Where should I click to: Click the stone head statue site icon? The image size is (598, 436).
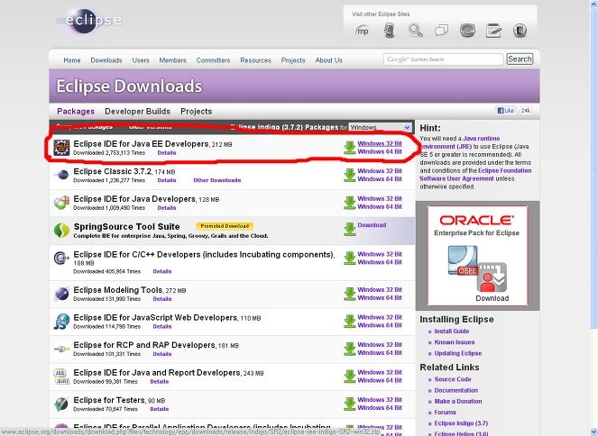[x=389, y=31]
